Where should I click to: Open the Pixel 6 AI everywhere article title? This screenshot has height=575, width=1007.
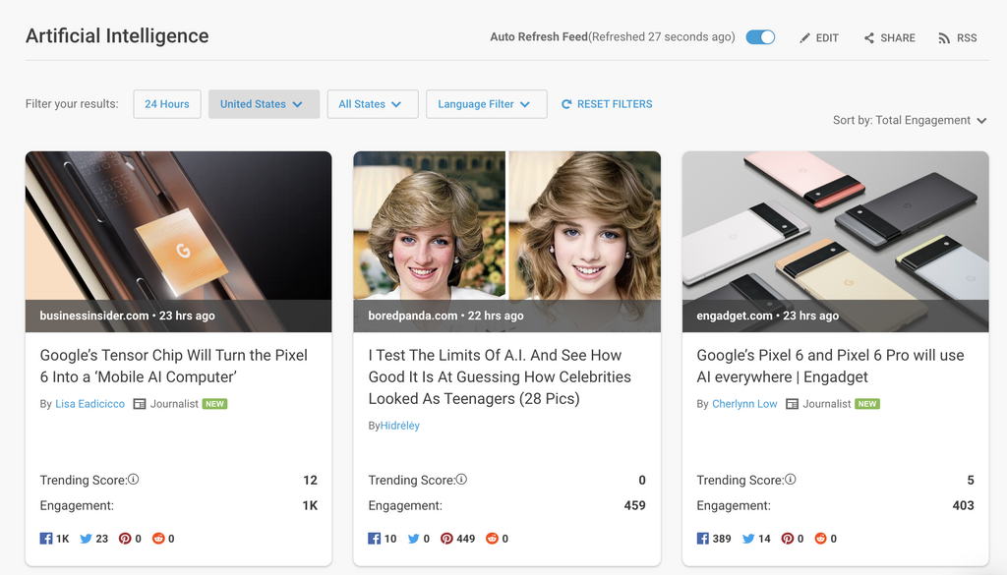point(829,366)
